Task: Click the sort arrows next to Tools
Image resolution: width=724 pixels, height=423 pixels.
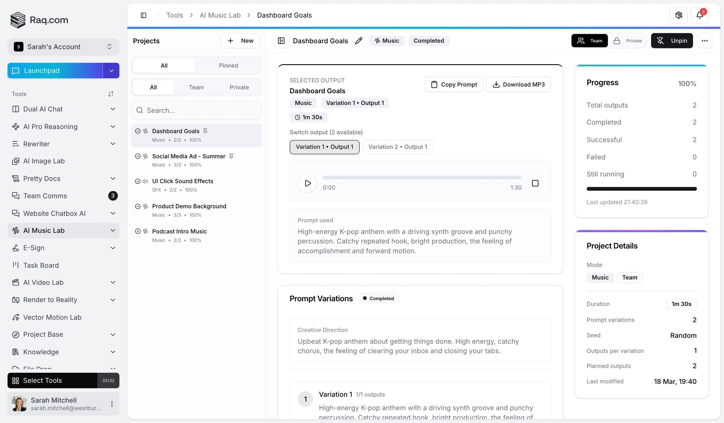Action: [111, 94]
